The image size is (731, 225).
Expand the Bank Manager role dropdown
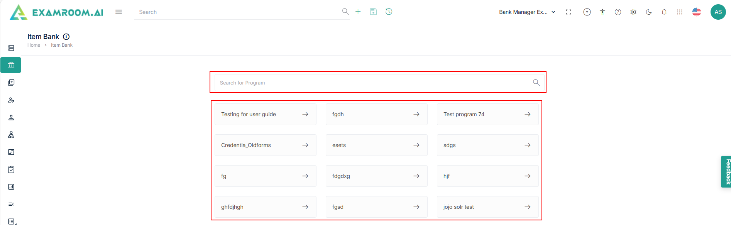pyautogui.click(x=527, y=12)
